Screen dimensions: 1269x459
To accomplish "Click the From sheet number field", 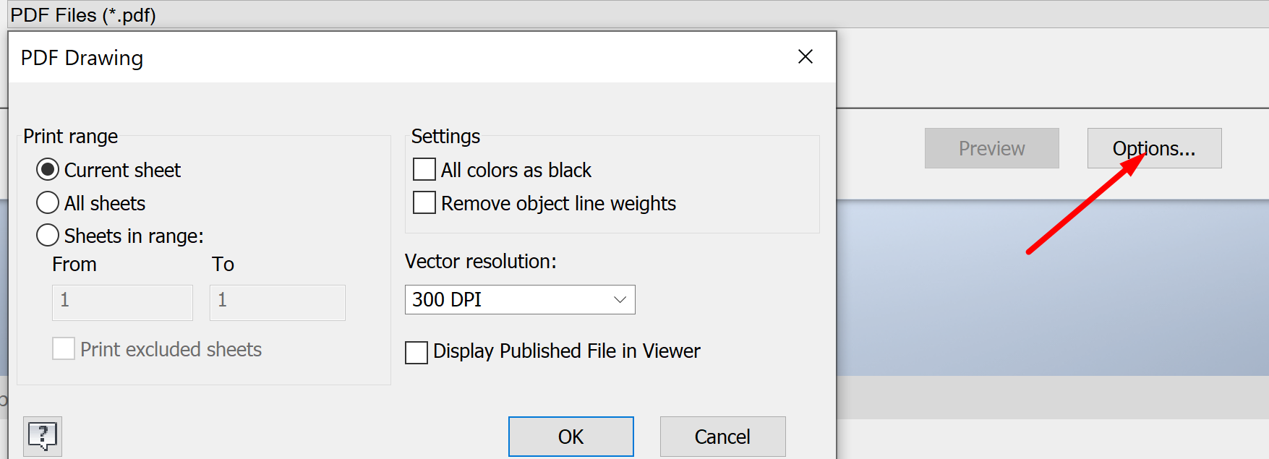I will coord(121,302).
